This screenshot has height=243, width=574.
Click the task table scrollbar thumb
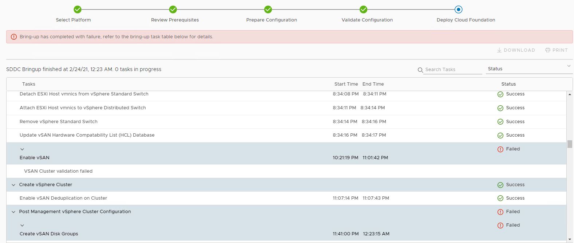570,144
